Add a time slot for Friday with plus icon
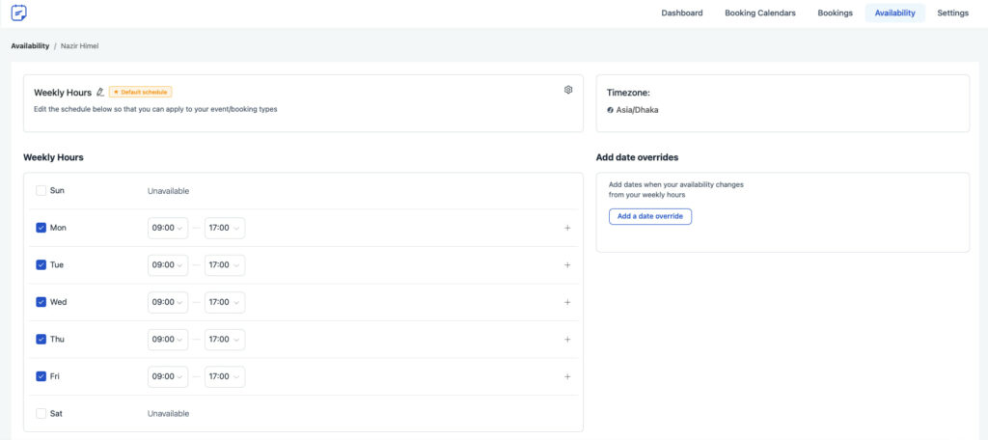The image size is (988, 440). (x=567, y=376)
